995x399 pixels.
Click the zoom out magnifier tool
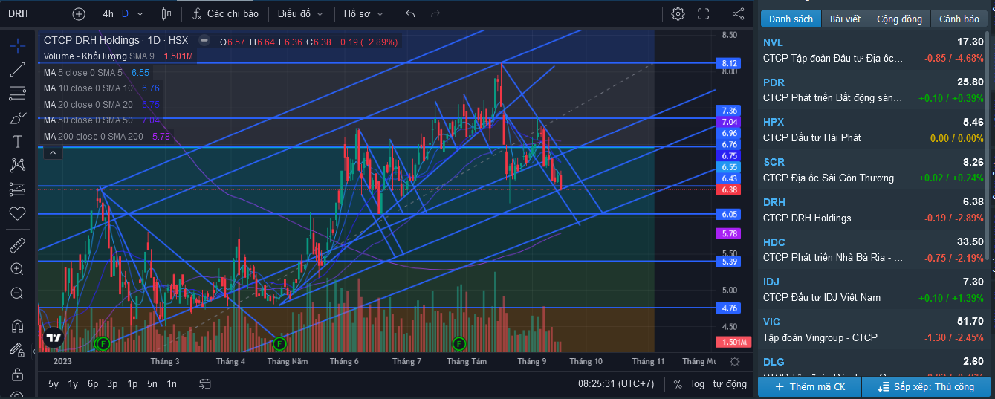[x=18, y=293]
